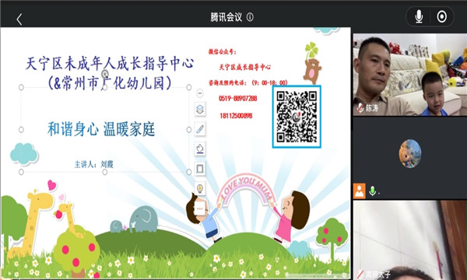The width and height of the screenshot is (467, 280).
Task: Open the shape fill bucket icon
Action: 200,149
